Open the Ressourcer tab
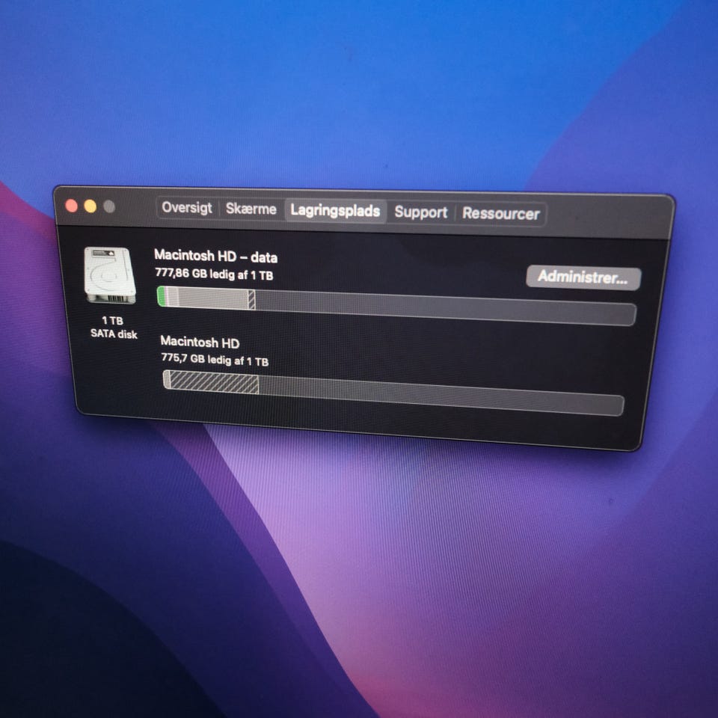718x718 pixels. click(501, 213)
